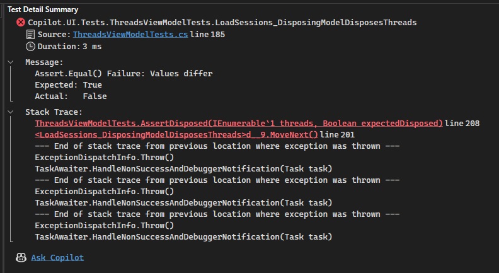Click the 'Actual: False' line
The height and width of the screenshot is (273, 499).
coord(71,96)
